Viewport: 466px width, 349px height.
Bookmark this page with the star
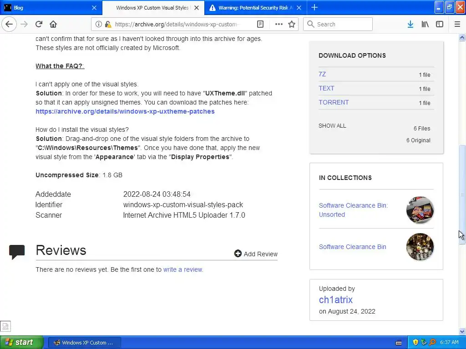coord(292,24)
